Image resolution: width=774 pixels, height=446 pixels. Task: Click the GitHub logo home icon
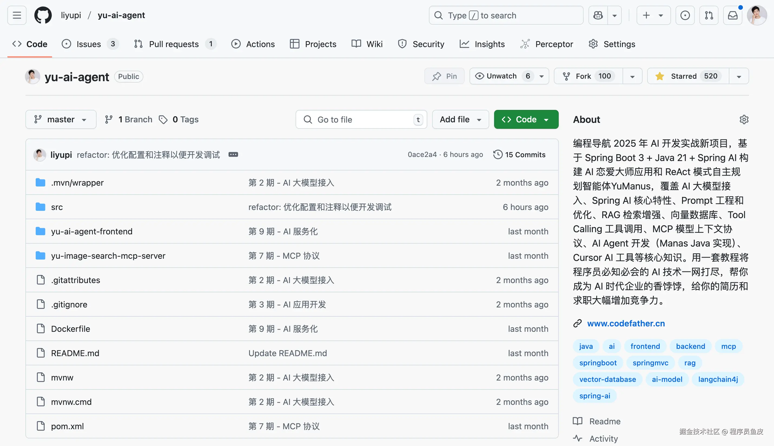(43, 15)
